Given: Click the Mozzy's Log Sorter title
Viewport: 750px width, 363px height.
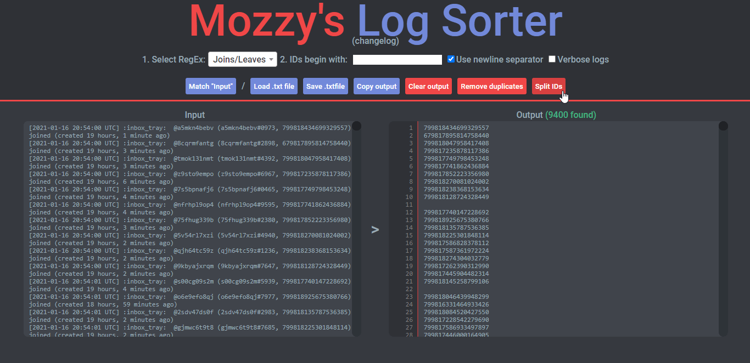Looking at the screenshot, I should [376, 21].
